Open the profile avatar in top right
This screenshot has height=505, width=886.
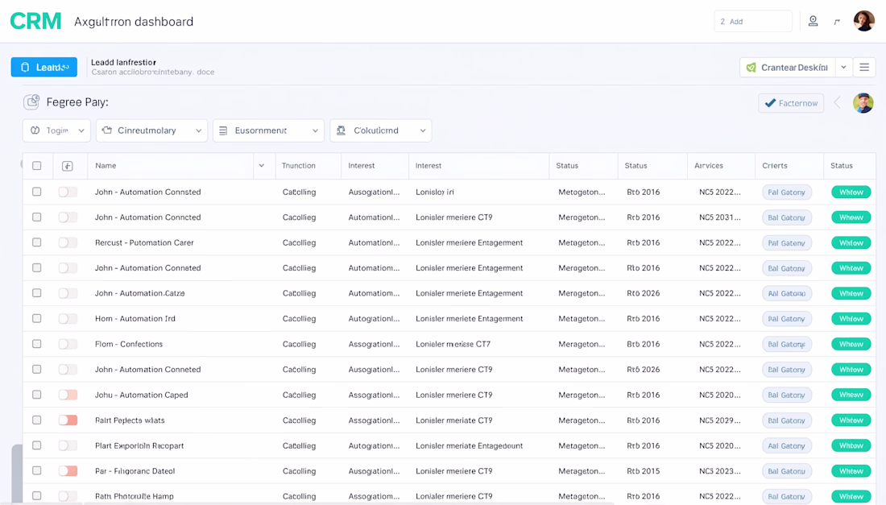pyautogui.click(x=863, y=21)
